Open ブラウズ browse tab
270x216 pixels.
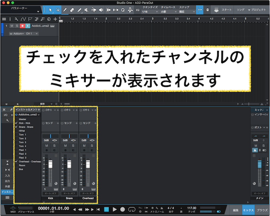coord(262,210)
